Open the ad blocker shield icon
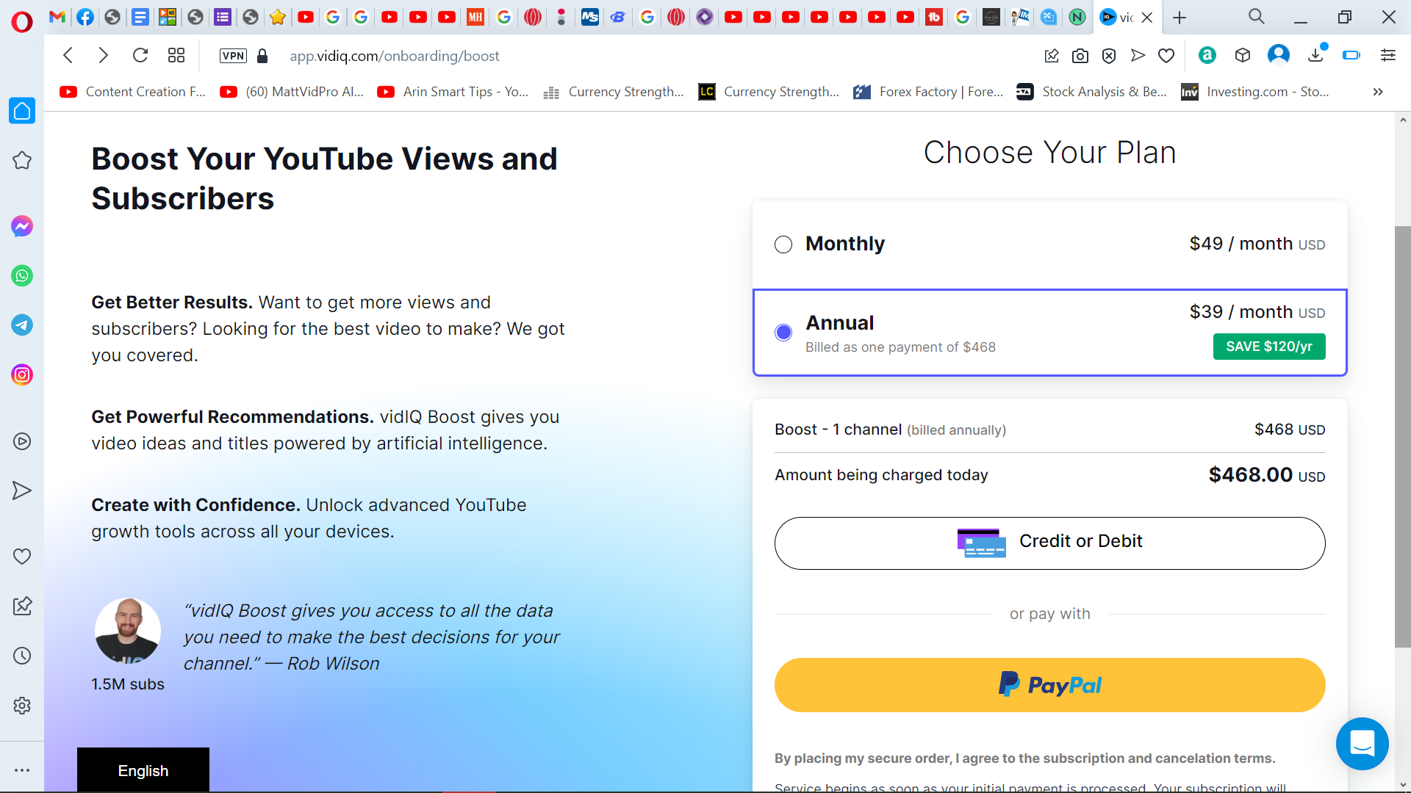The height and width of the screenshot is (793, 1411). pos(1109,56)
